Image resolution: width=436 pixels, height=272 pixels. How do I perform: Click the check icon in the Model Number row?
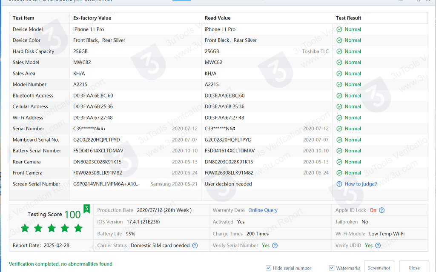[339, 85]
